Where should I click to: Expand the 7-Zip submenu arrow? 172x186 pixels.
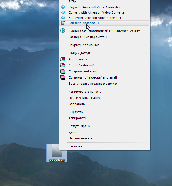[x=146, y=1]
